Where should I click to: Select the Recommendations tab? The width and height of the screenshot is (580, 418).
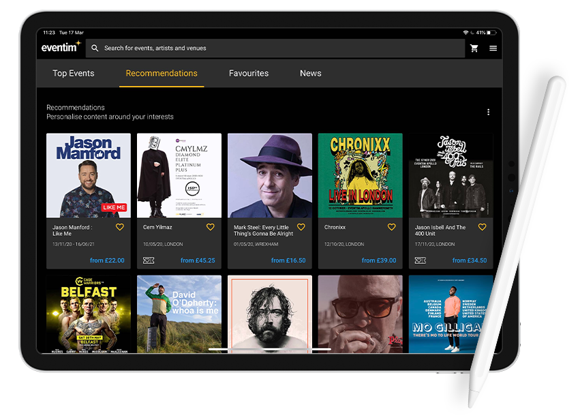pyautogui.click(x=162, y=74)
